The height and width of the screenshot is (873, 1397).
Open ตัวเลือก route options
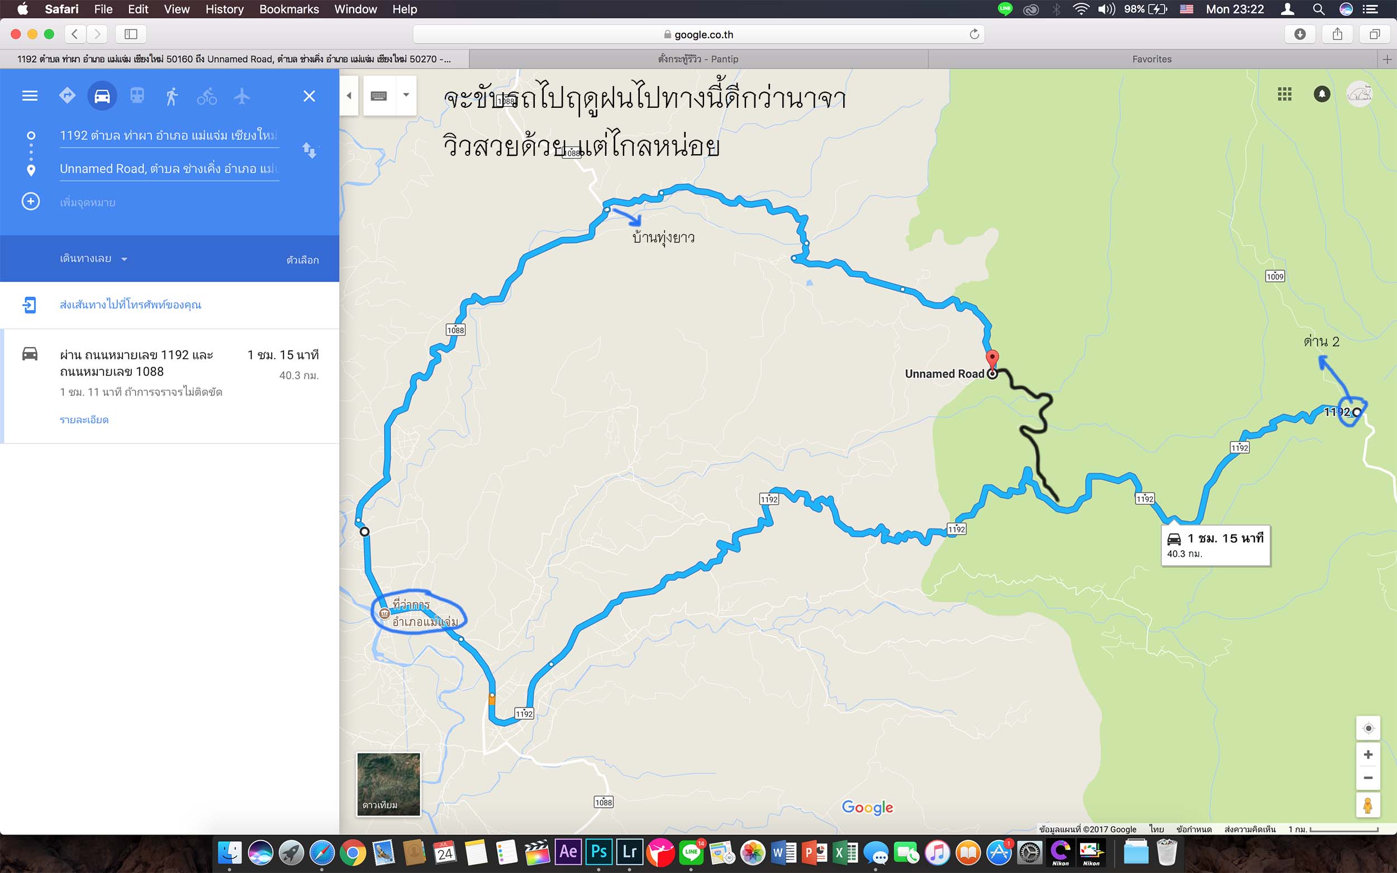(x=303, y=260)
